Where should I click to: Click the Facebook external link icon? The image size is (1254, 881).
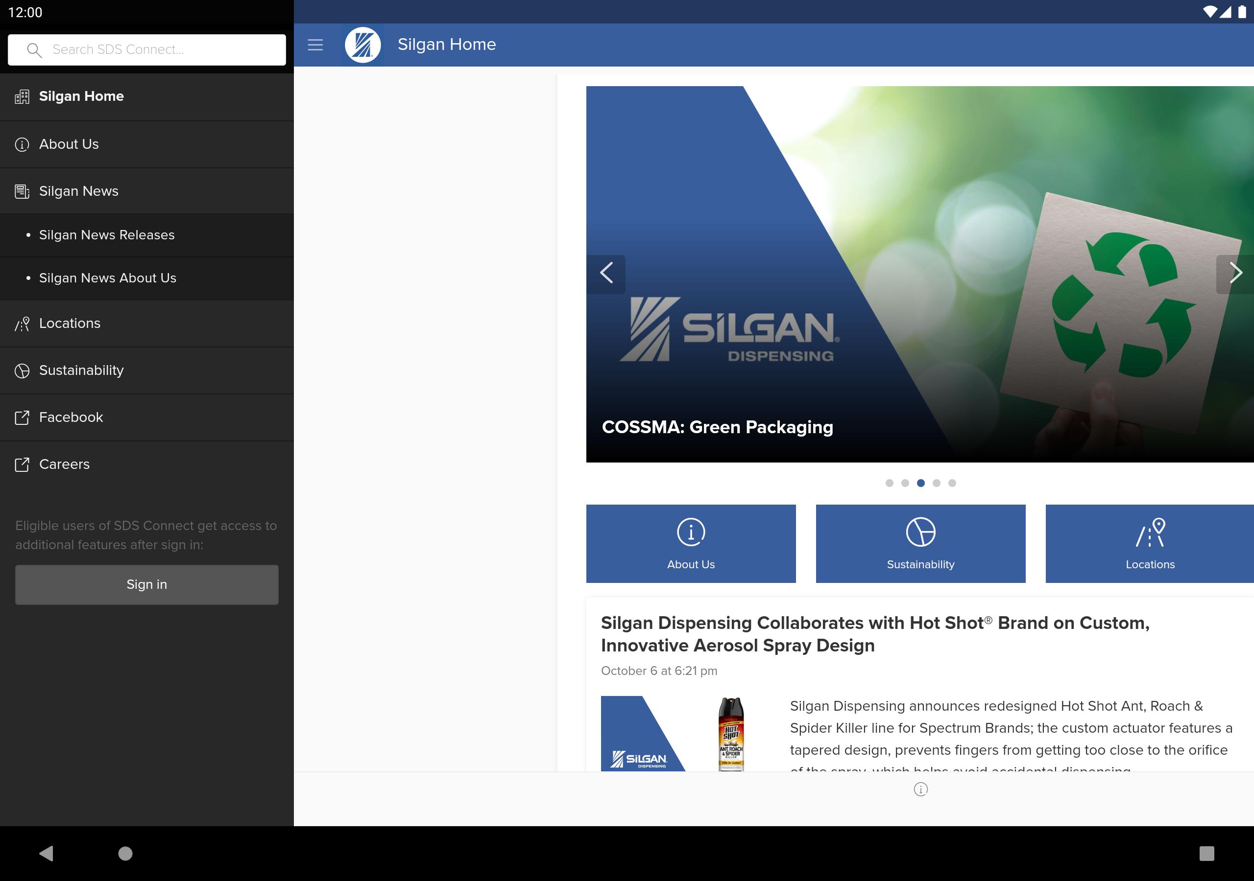coord(22,418)
